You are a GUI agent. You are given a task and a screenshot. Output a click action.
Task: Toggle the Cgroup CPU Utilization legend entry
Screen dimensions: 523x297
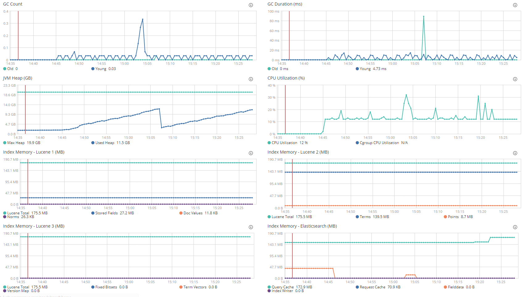[x=382, y=143]
